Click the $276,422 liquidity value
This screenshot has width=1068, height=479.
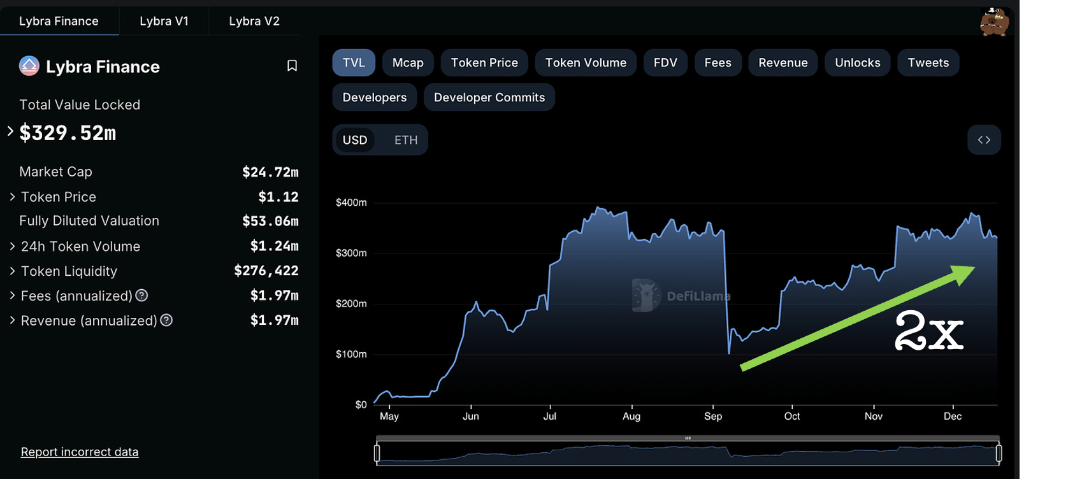[266, 271]
